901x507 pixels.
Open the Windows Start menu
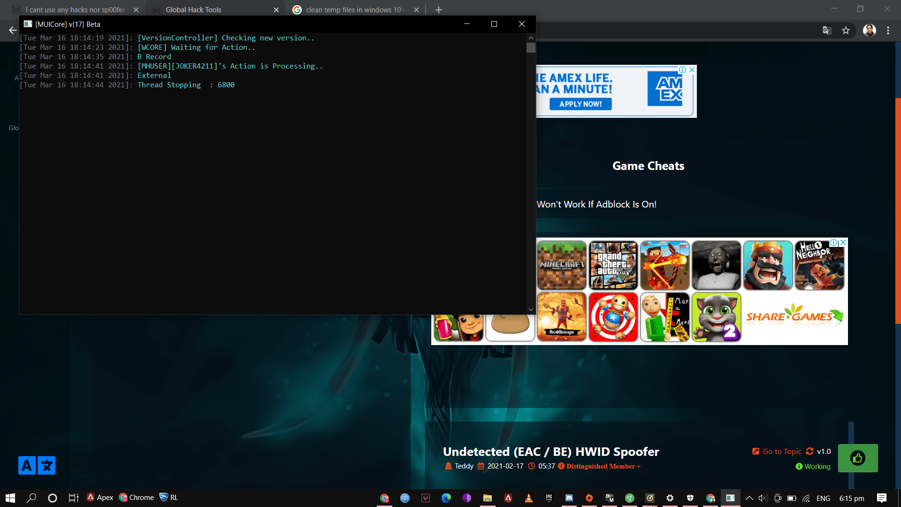click(10, 498)
